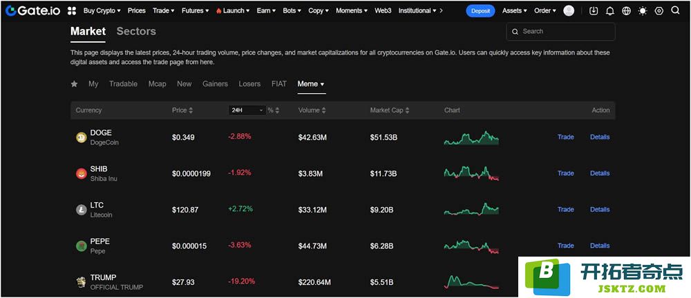Click Trade for DOGE
The image size is (691, 298).
tap(565, 137)
